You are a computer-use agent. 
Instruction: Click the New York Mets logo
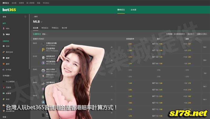click(x=43, y=71)
